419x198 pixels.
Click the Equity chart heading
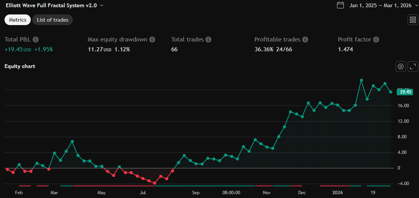(x=20, y=67)
